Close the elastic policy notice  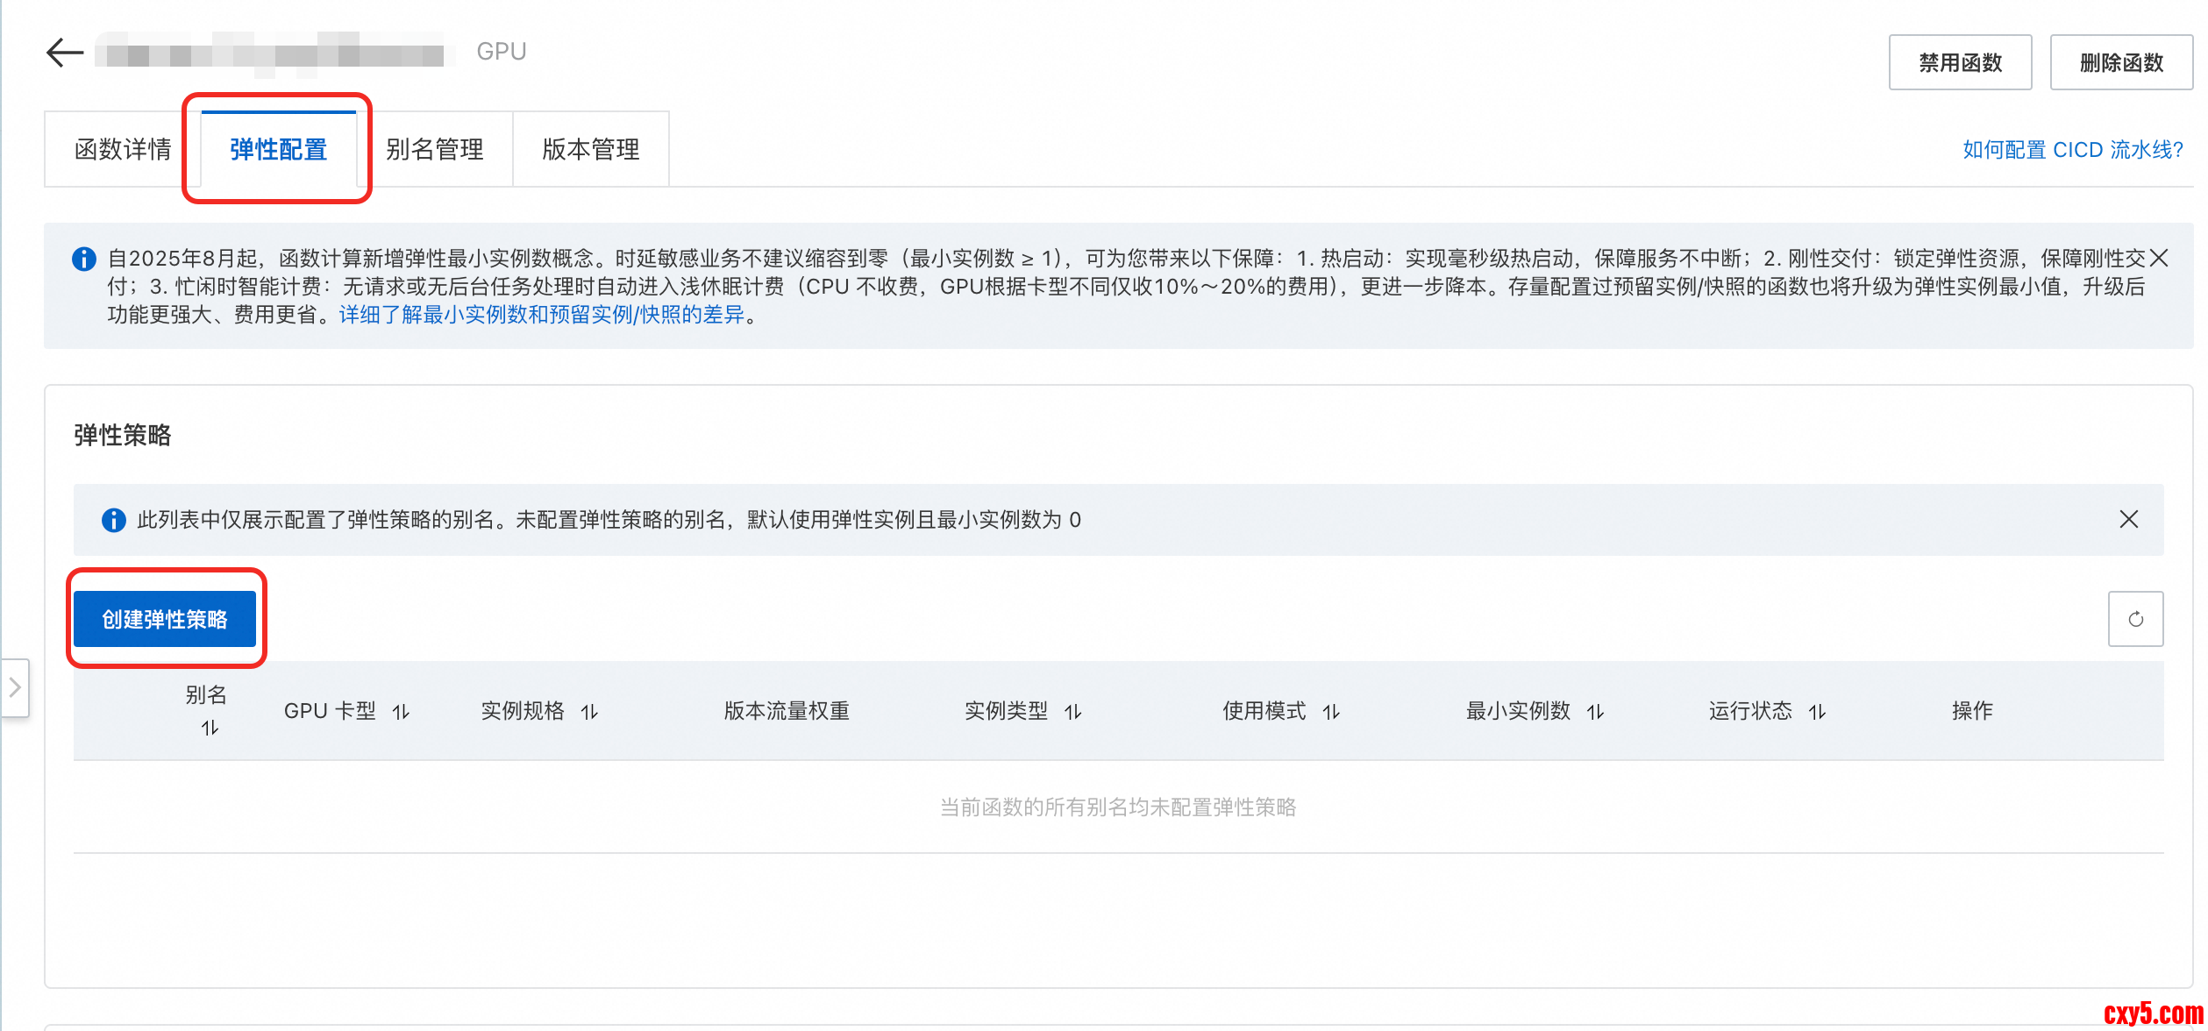(x=2127, y=520)
